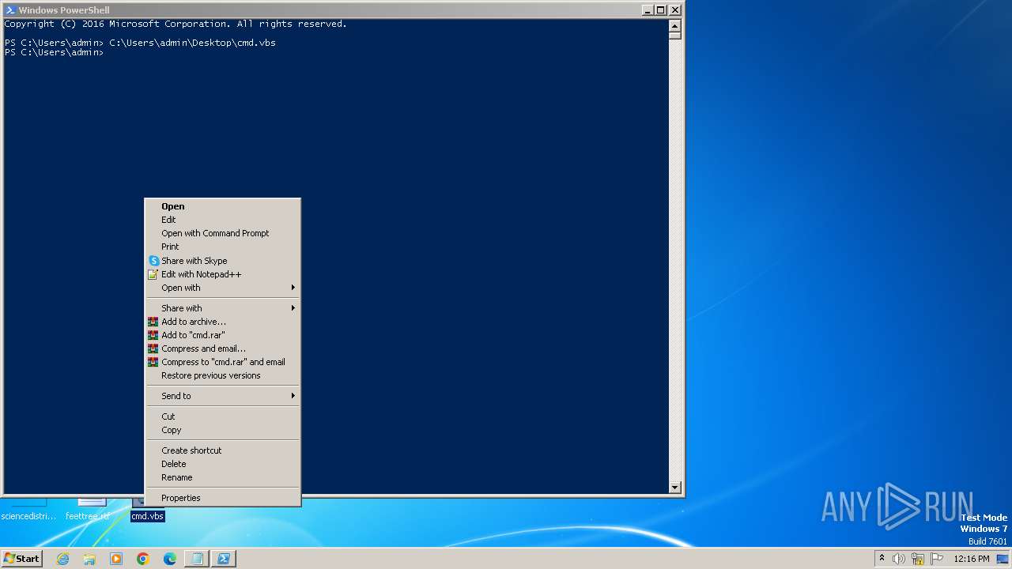Open Microsoft Edge from the taskbar
The width and height of the screenshot is (1012, 569).
click(170, 559)
